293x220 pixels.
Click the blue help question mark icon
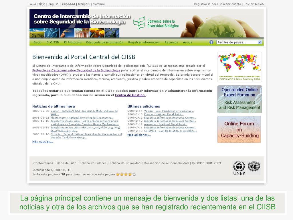tap(211, 42)
